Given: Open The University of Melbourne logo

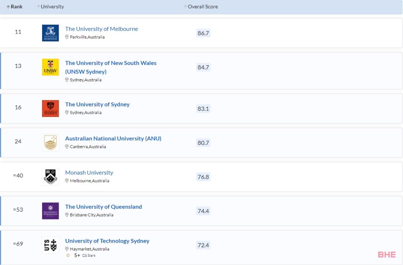Looking at the screenshot, I should 50,33.
